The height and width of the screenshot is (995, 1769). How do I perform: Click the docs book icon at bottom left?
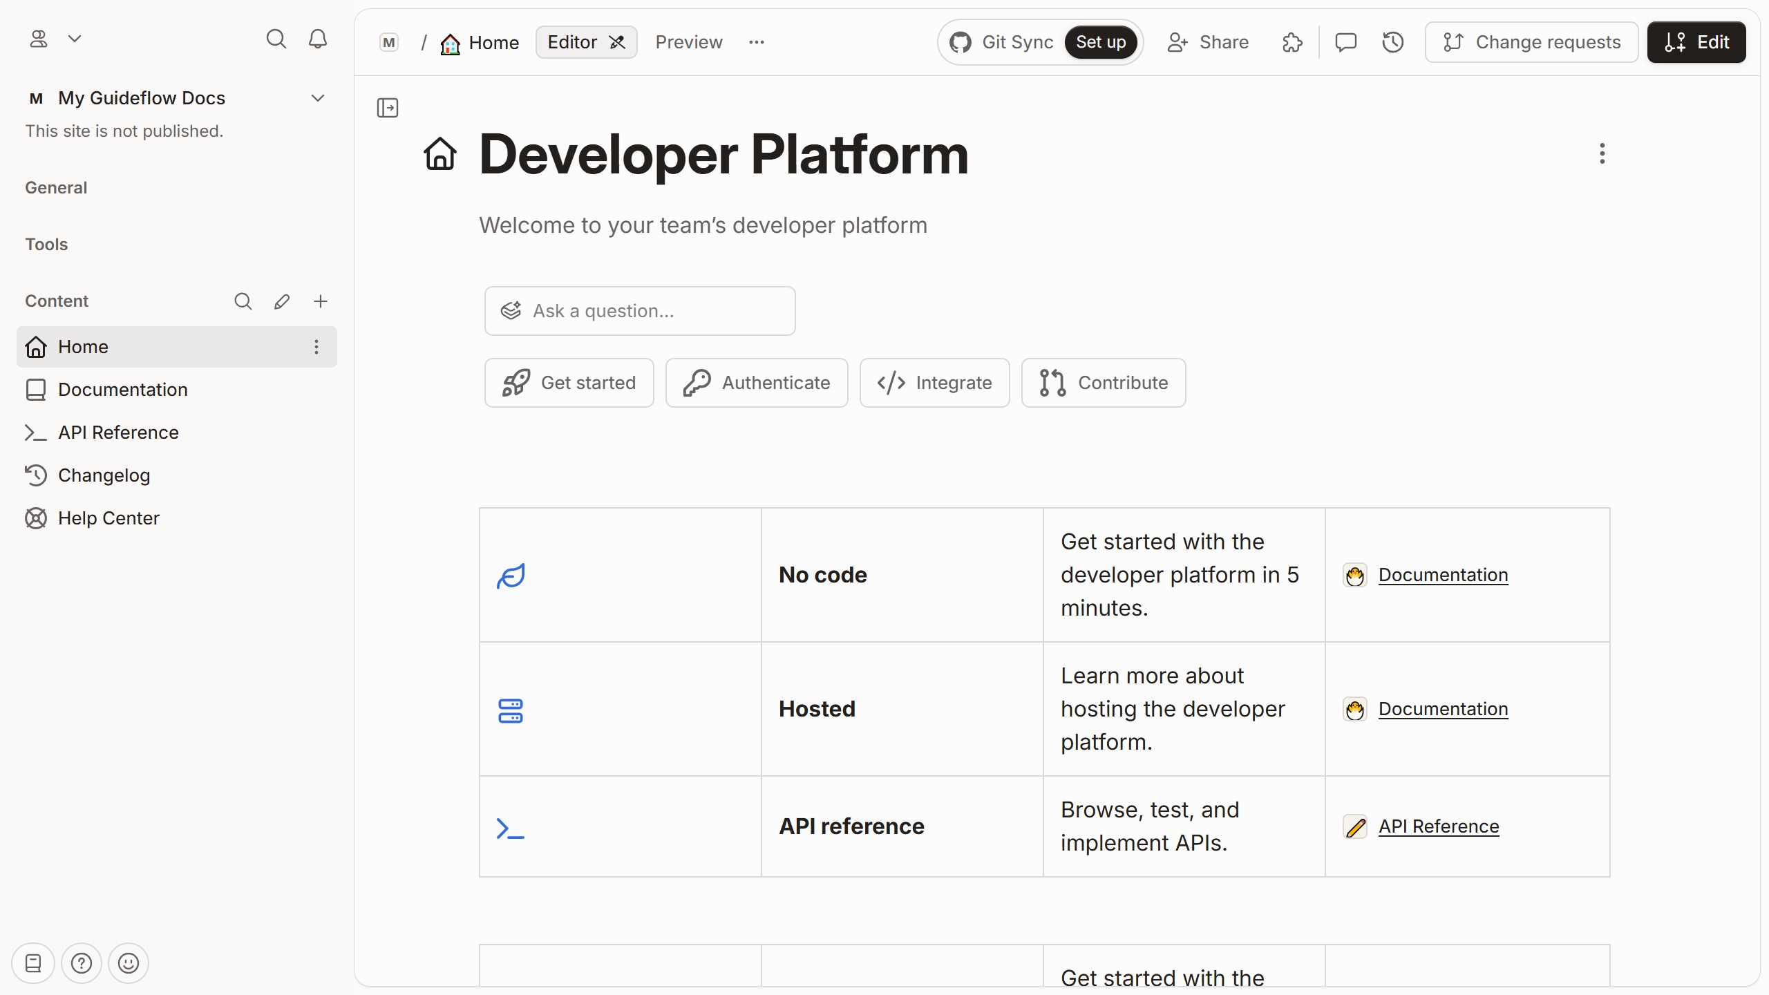tap(33, 963)
